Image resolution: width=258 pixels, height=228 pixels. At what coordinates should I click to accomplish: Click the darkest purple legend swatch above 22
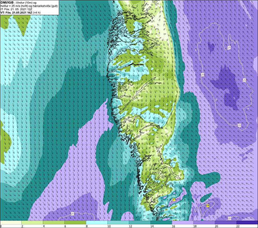pyautogui.click(x=247, y=222)
